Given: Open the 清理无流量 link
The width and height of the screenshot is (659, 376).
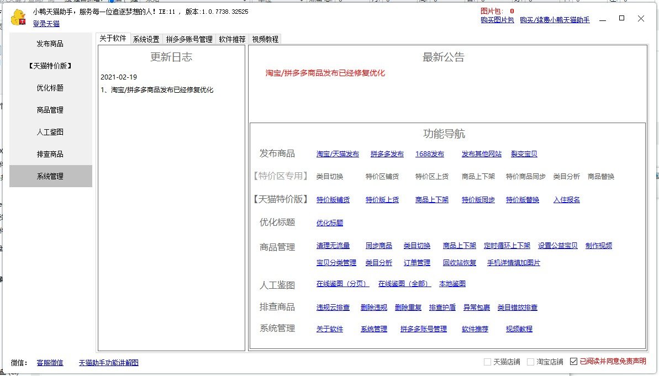Looking at the screenshot, I should click(x=333, y=246).
